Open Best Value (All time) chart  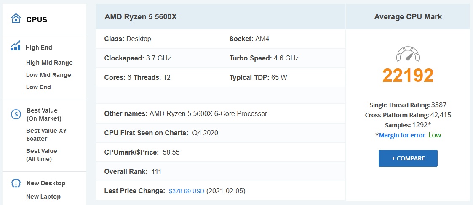(42, 155)
